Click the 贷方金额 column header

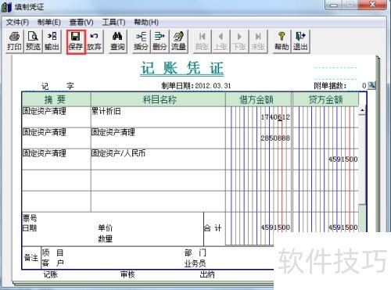click(x=325, y=99)
